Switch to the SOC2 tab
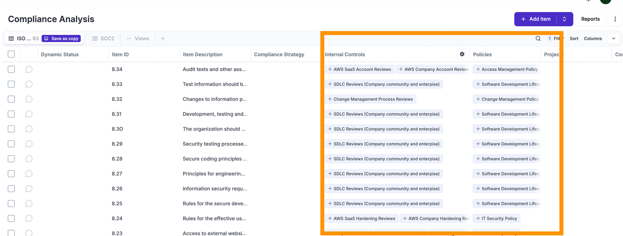623x236 pixels. (104, 38)
